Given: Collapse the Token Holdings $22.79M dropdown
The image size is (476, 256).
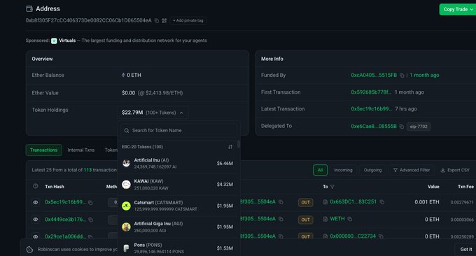Looking at the screenshot, I should tap(153, 113).
